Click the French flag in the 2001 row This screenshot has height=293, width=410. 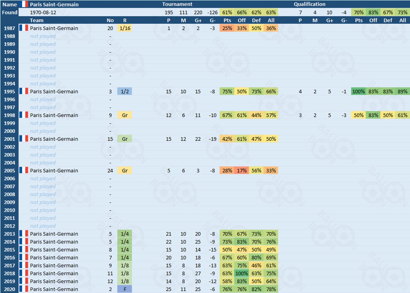coord(24,139)
